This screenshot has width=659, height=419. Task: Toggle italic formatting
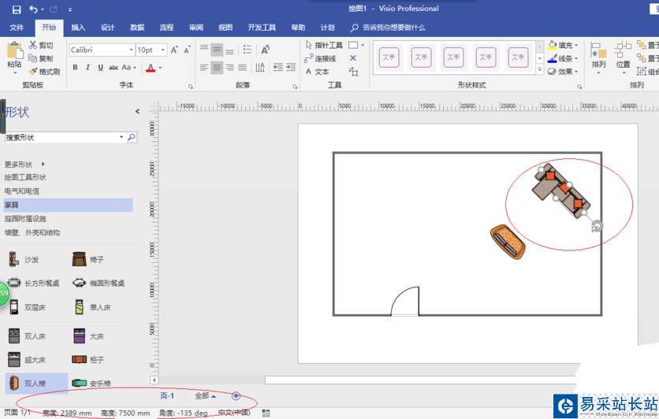[x=87, y=67]
